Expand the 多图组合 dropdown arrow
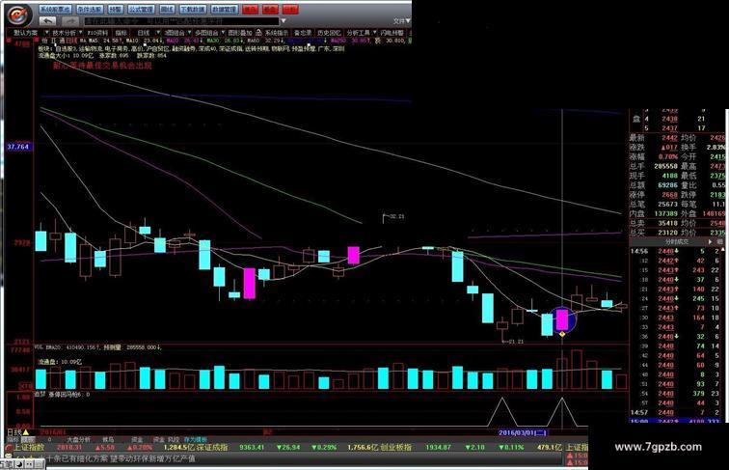 tap(223, 33)
